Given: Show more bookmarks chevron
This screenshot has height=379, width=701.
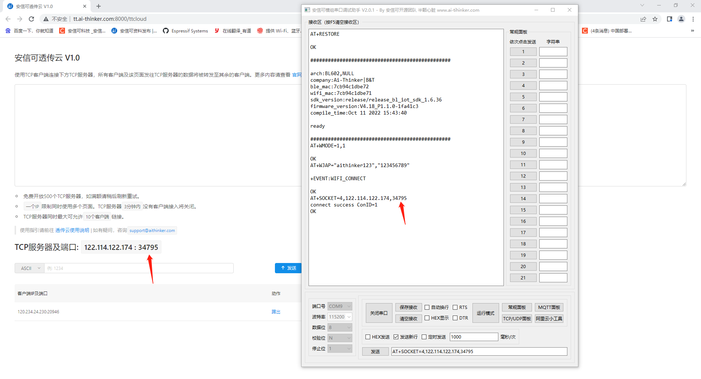Looking at the screenshot, I should point(693,31).
